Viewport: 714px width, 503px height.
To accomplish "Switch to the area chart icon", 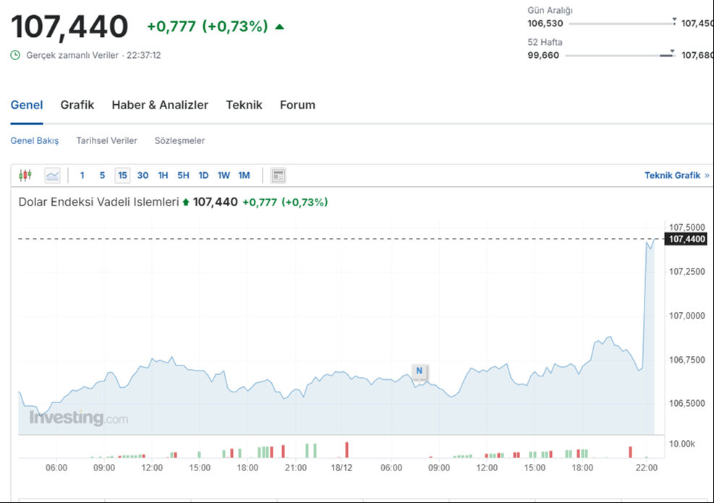I will click(51, 175).
